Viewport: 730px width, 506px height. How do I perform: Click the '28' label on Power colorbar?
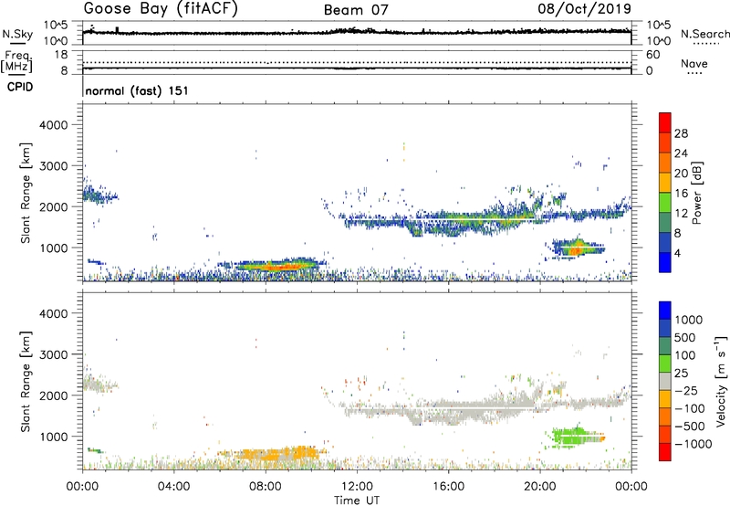[681, 133]
